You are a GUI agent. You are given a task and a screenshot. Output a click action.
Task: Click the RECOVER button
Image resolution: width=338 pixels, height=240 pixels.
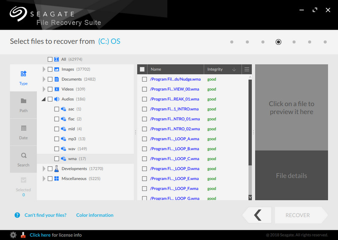point(301,215)
